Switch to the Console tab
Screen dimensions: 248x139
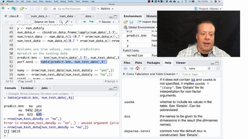click(x=10, y=88)
